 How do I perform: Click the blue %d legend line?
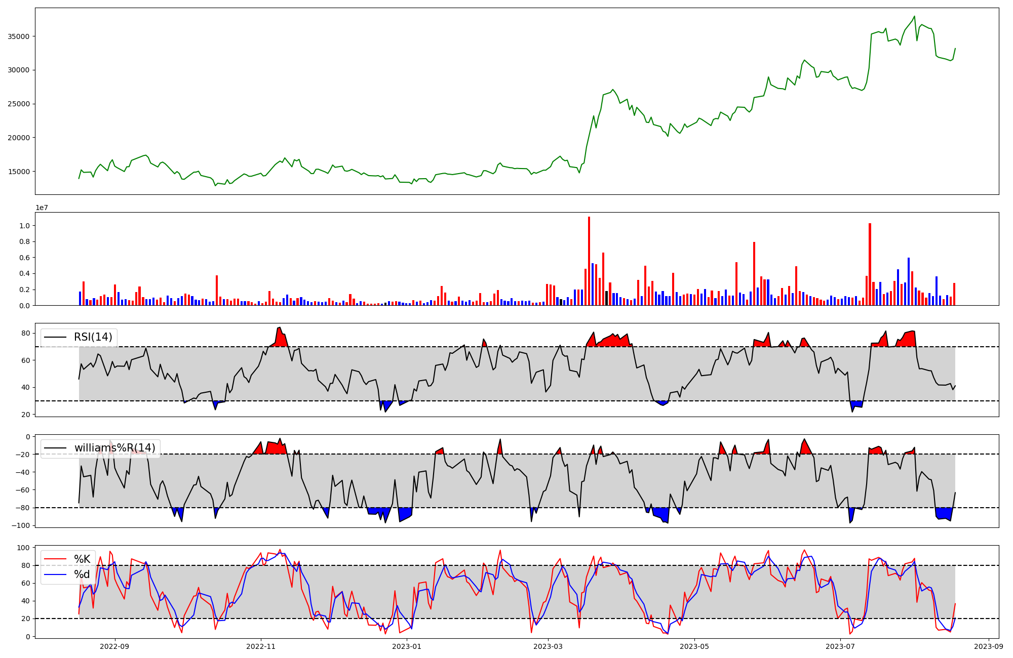pyautogui.click(x=55, y=574)
